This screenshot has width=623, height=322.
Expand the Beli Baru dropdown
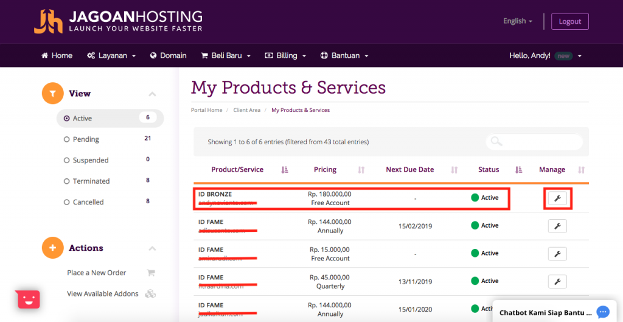tap(226, 55)
